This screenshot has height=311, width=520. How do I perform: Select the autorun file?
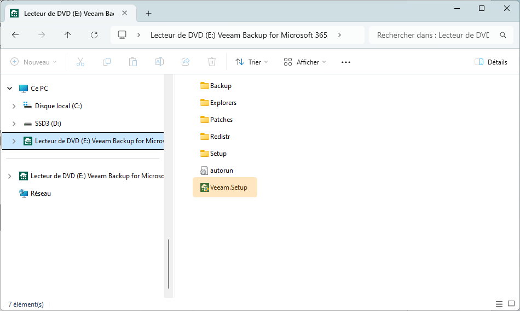[216, 171]
